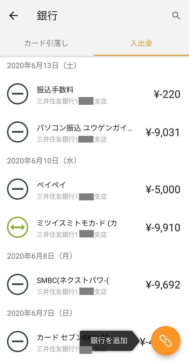Viewport: 189px width, 362px height.
Task: Tap the 銀行を追加 tooltip label
Action: click(x=109, y=340)
